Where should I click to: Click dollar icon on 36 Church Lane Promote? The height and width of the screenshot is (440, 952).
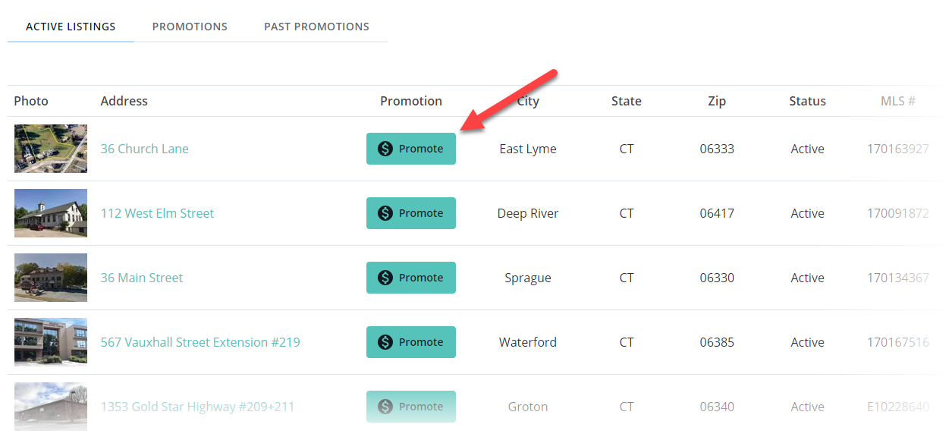pos(385,149)
